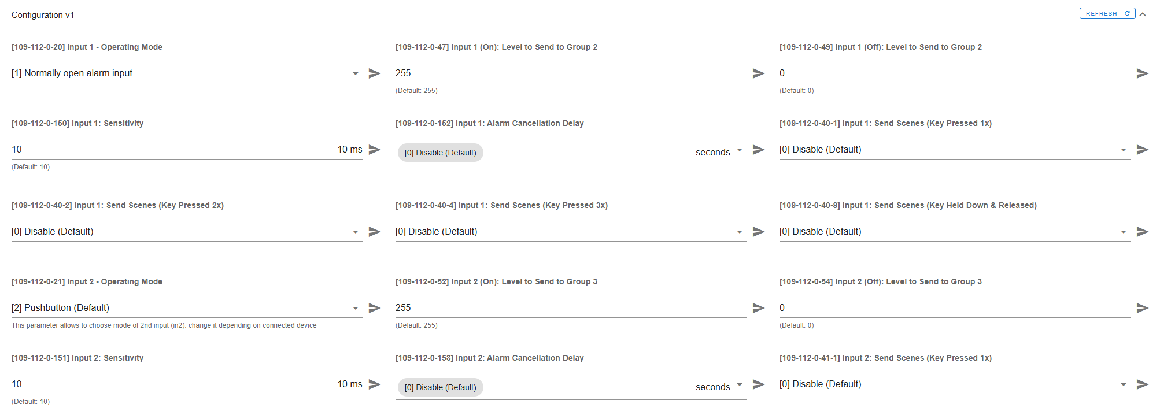Send Input 2 (On) Level to Group 3
1160x415 pixels.
[x=759, y=308]
